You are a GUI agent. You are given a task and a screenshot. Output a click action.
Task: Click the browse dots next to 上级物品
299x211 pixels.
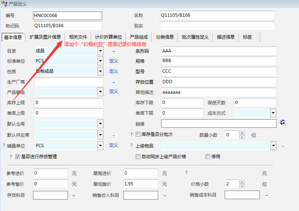[x=283, y=146]
